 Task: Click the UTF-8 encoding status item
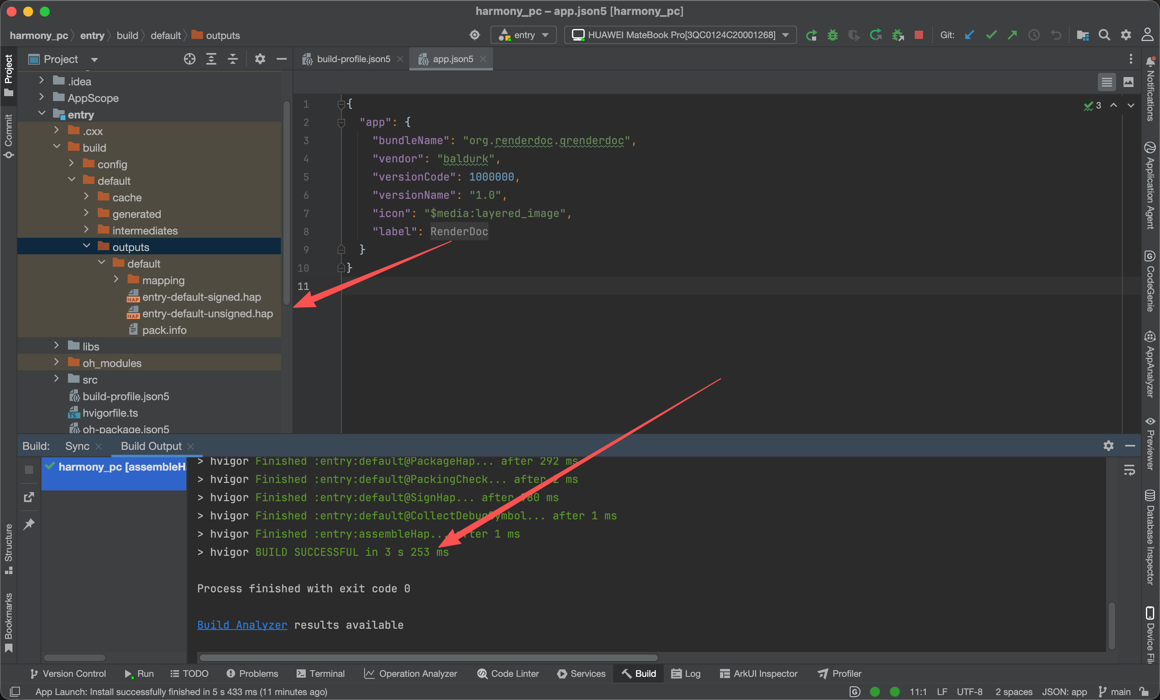point(969,692)
